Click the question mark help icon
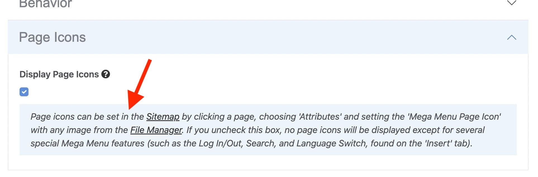 point(106,74)
